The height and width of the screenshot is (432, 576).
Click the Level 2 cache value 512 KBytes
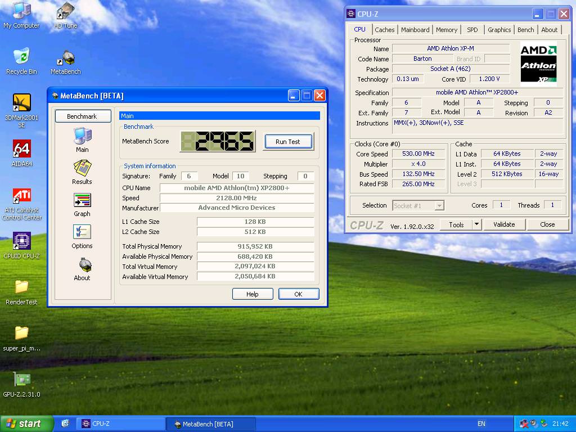coord(507,174)
